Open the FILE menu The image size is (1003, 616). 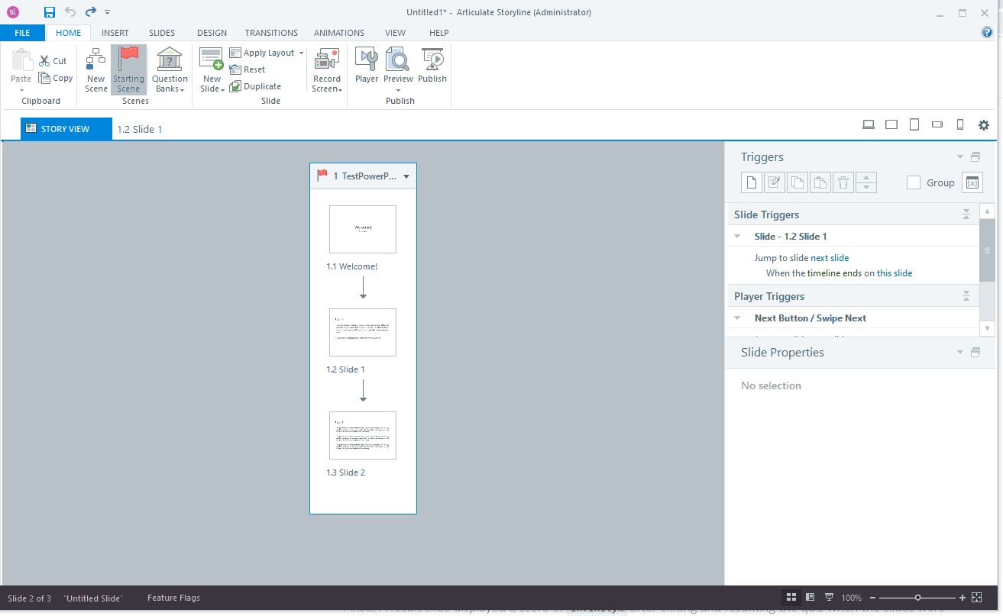click(x=22, y=32)
